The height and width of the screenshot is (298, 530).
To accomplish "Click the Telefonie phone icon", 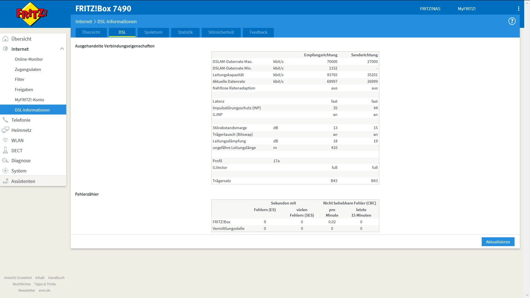I will coord(5,120).
